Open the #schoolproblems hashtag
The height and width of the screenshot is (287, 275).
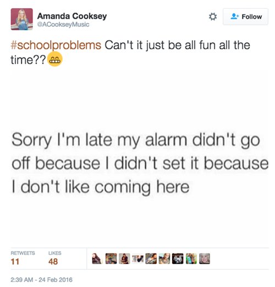[x=56, y=45]
